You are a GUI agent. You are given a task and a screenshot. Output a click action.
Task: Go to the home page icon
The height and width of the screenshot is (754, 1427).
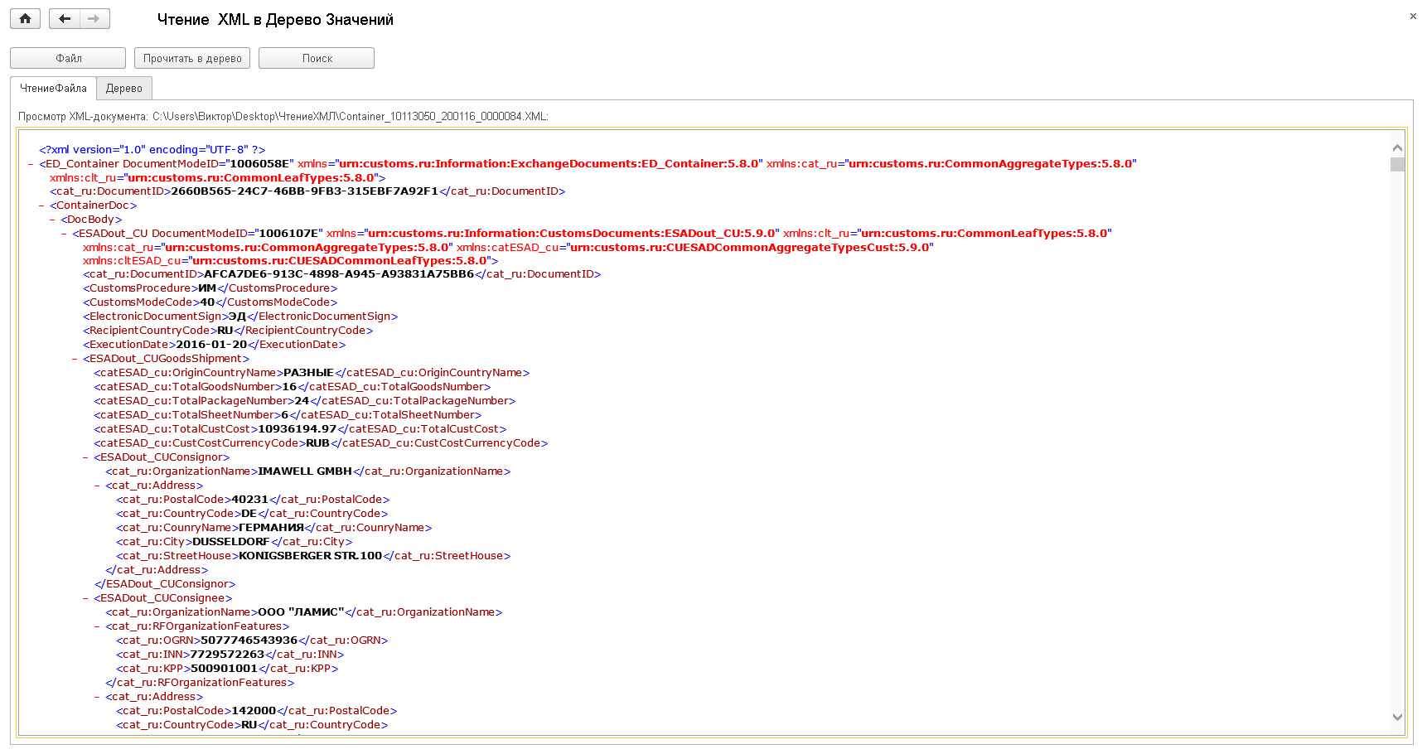point(26,18)
